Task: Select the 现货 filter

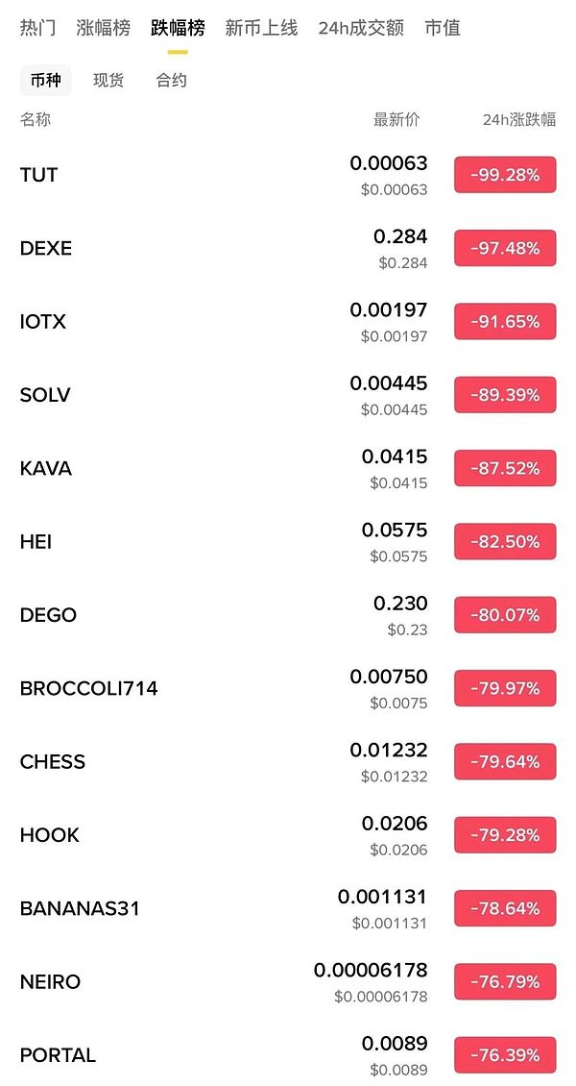Action: [x=108, y=81]
